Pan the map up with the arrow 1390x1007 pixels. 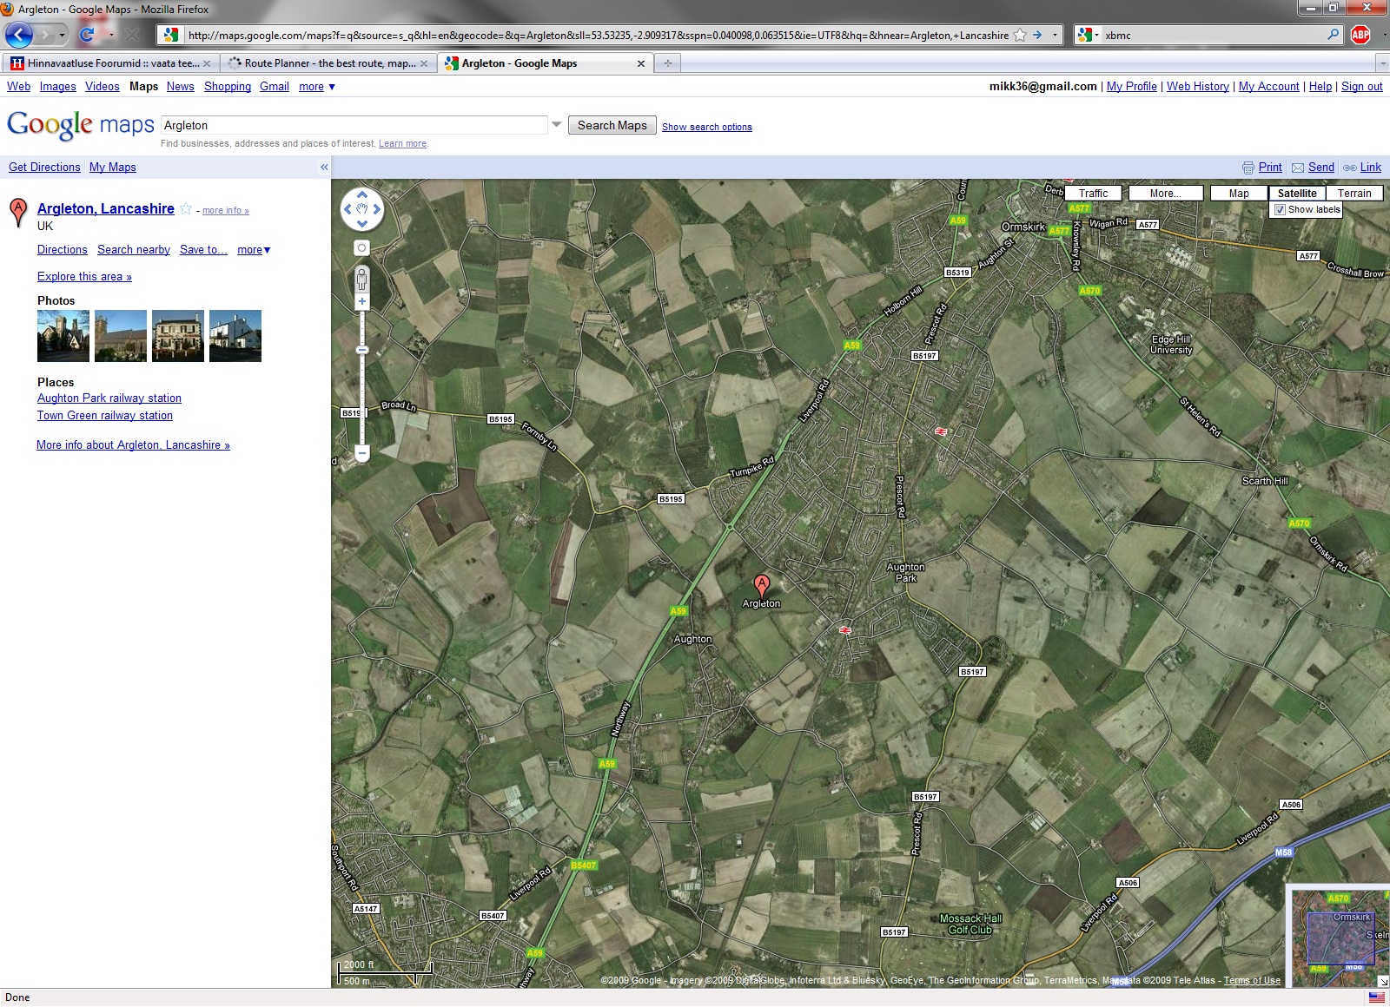362,195
